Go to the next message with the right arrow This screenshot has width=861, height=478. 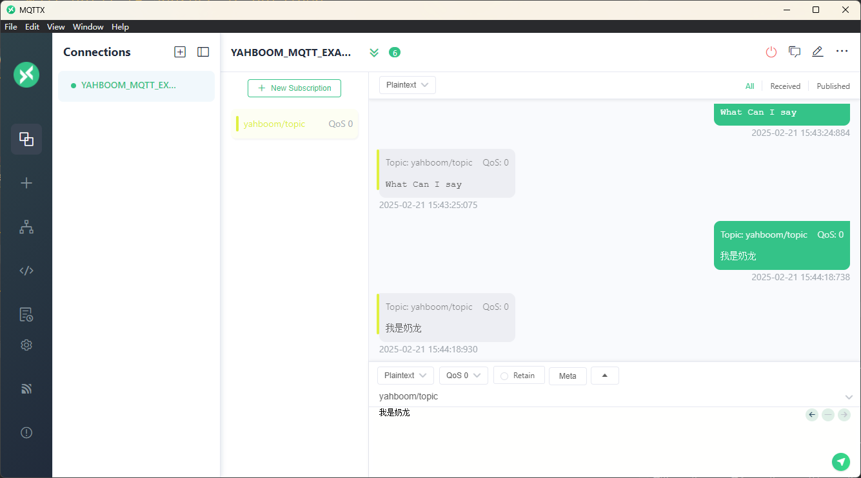pyautogui.click(x=844, y=415)
